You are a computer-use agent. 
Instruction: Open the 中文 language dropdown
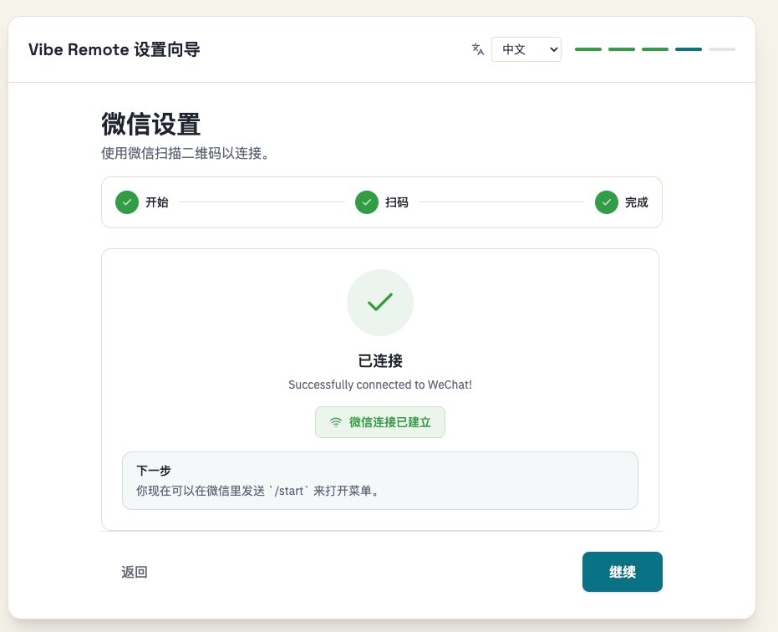[526, 49]
